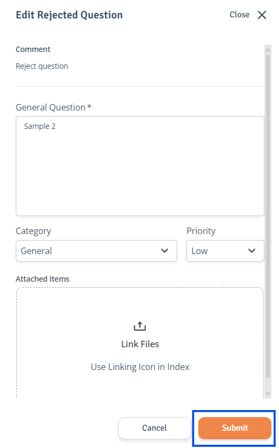Focus the General Question text area
The image size is (279, 448).
coord(140,166)
